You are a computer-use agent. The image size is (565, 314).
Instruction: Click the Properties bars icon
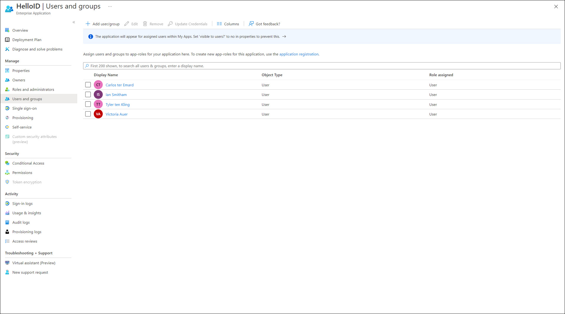[7, 70]
